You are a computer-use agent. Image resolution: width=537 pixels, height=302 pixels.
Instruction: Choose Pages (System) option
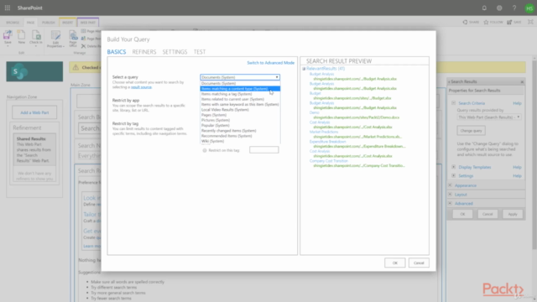(x=240, y=115)
